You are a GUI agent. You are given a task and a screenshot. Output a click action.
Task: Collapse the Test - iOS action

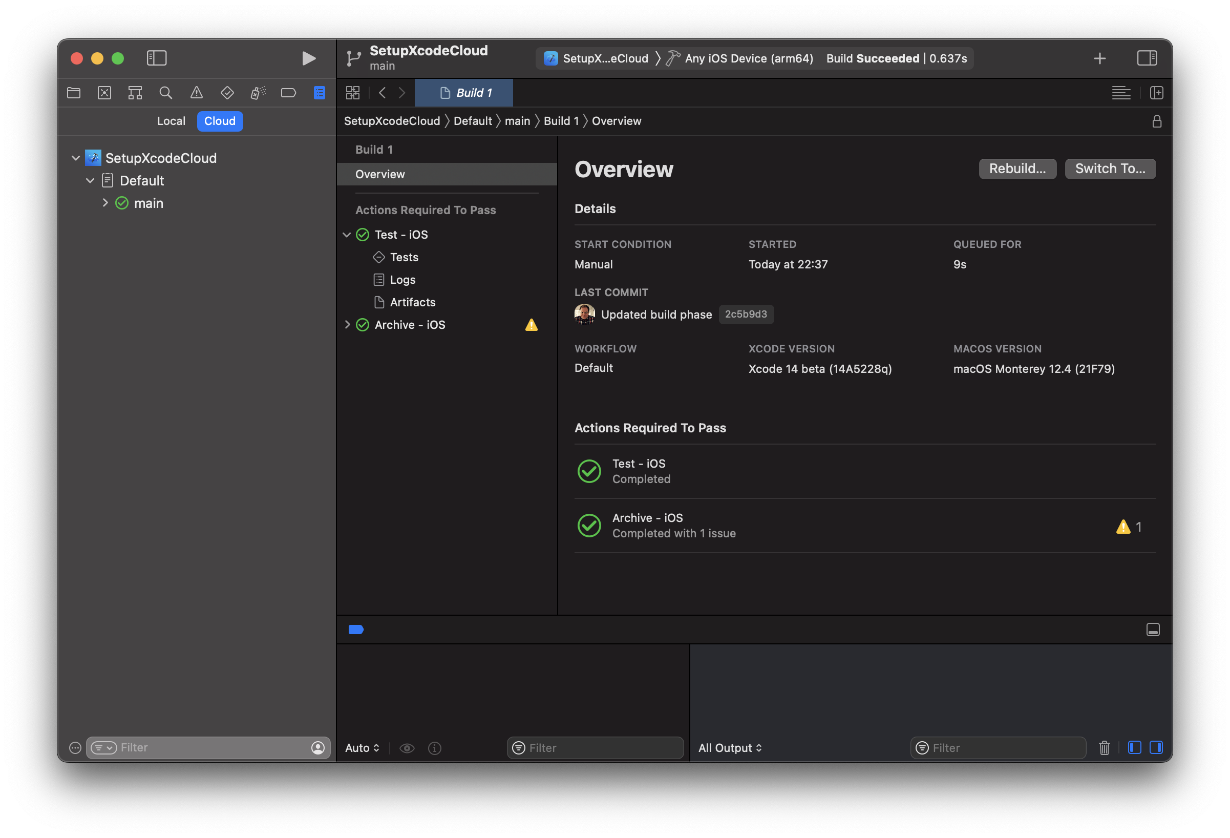[x=347, y=235]
